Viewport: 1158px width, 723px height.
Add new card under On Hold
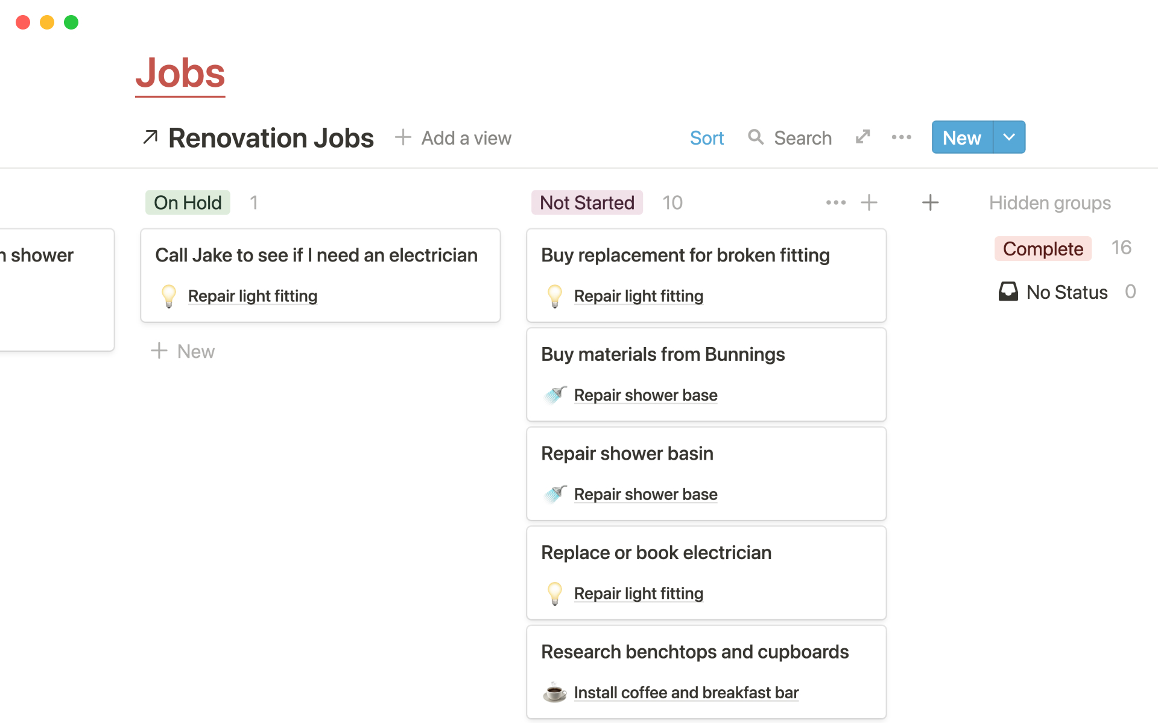point(183,351)
